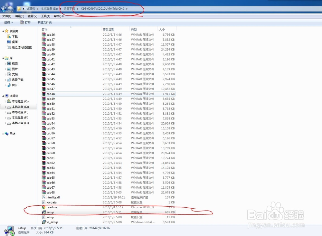The height and width of the screenshot is (236, 322).
Task: Click the 下载 folder icon in favorites
Action: [x=9, y=36]
